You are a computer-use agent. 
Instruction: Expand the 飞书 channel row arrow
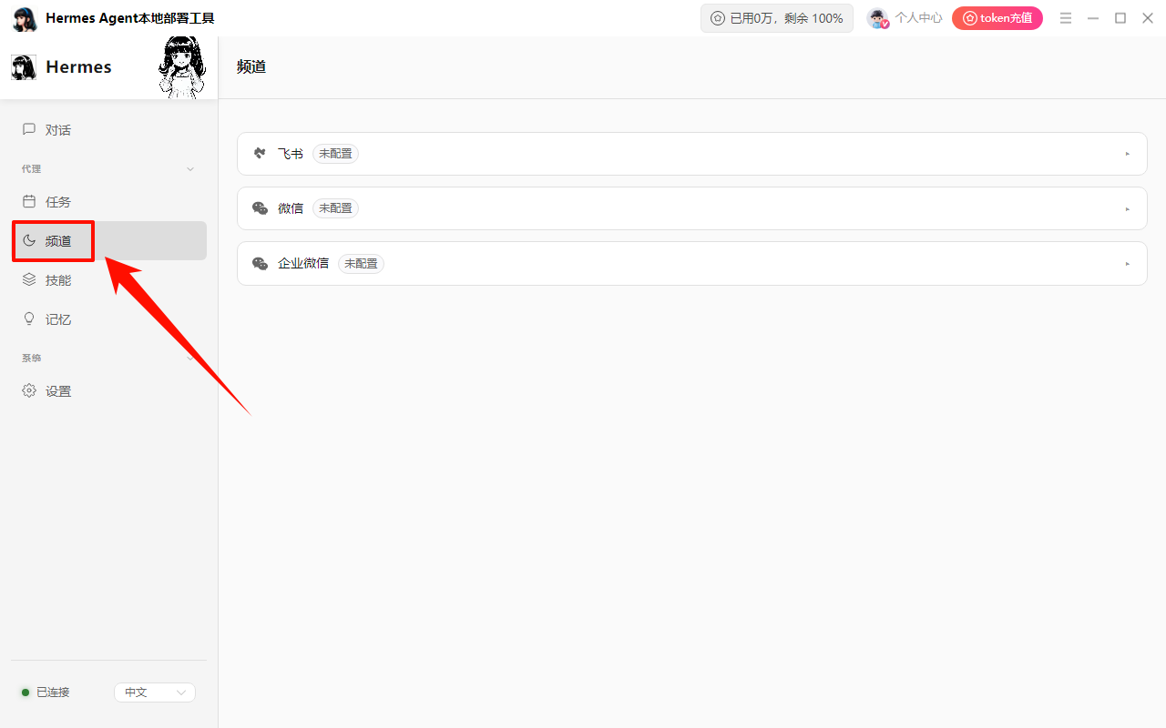click(1128, 154)
